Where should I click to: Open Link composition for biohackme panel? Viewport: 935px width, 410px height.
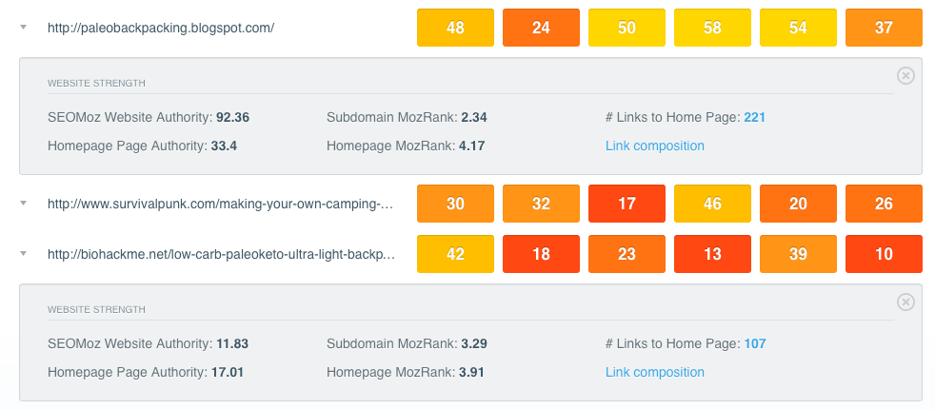point(655,373)
